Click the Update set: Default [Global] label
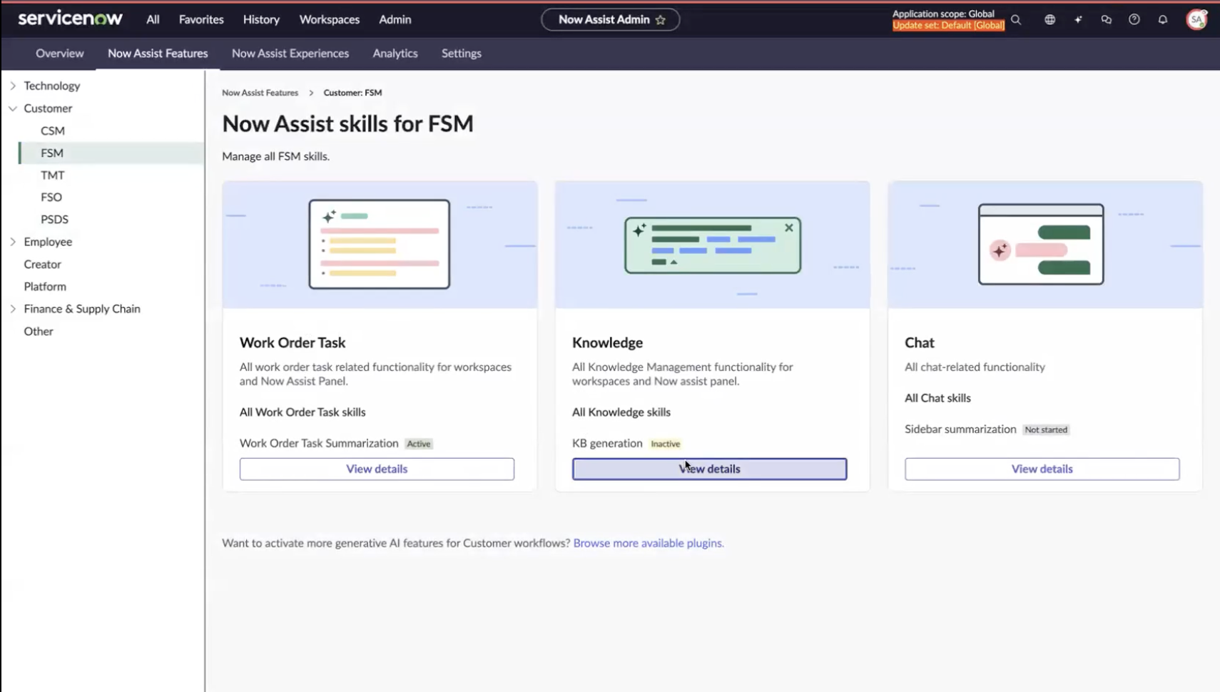This screenshot has width=1220, height=692. (948, 25)
